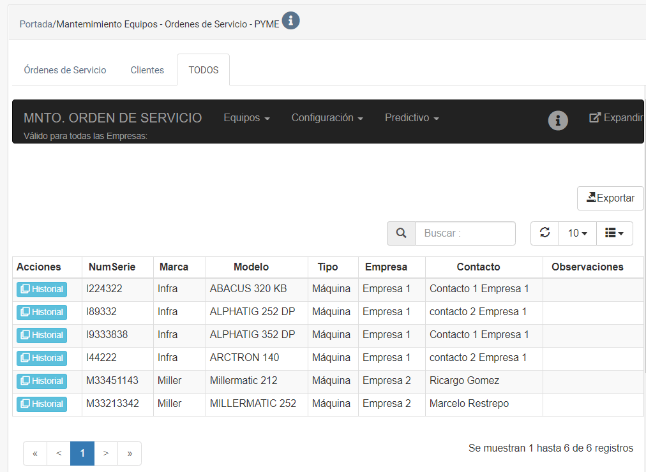Click inside the Buscar search field
The image size is (646, 472).
click(465, 233)
